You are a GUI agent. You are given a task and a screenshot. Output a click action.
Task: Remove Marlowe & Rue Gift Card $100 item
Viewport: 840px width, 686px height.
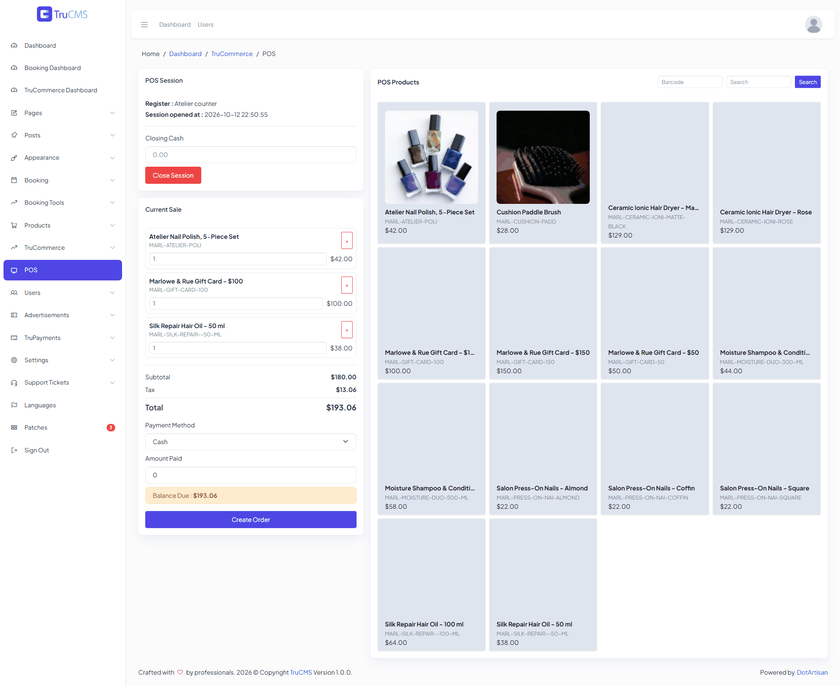tap(347, 285)
